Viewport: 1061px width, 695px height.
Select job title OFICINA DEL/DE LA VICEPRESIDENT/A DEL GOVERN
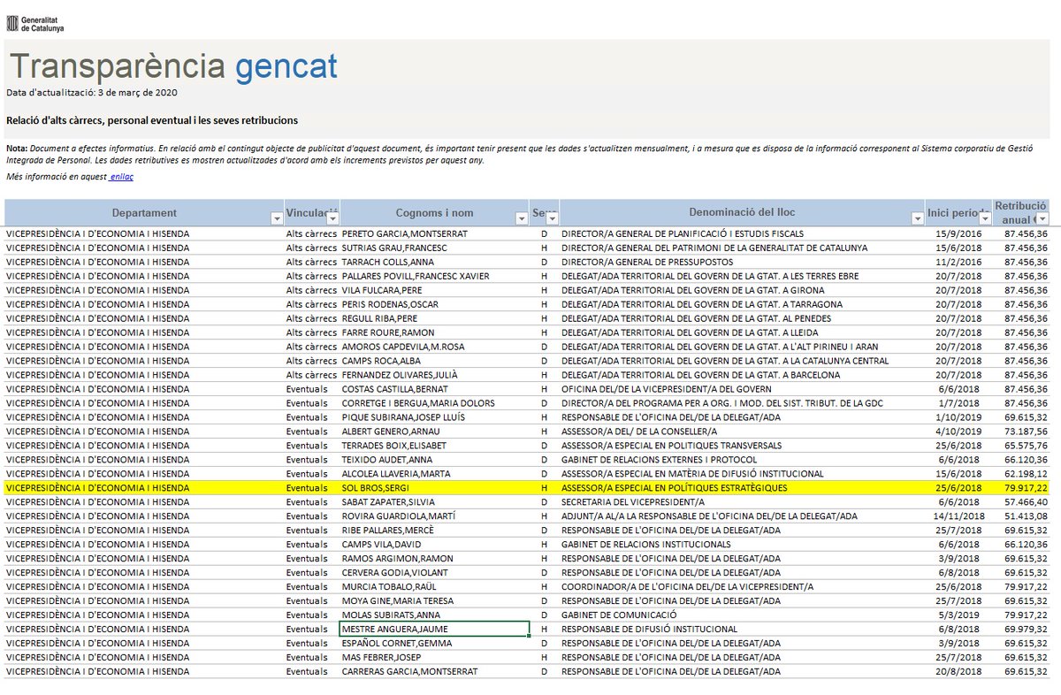point(667,389)
